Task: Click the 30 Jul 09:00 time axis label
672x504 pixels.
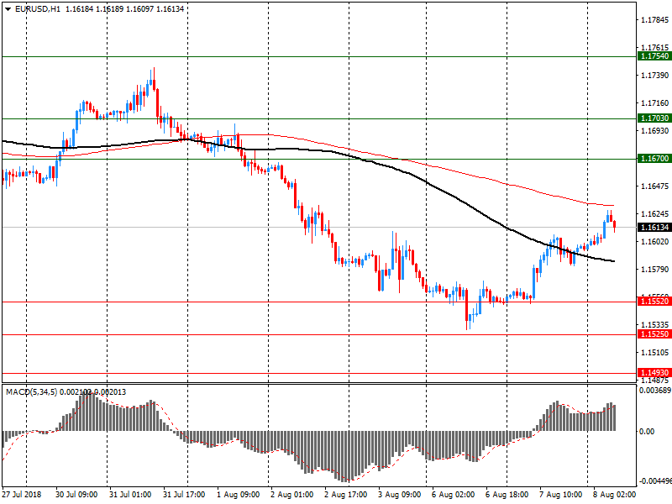Action: [76, 494]
